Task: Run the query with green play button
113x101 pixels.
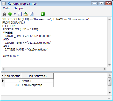Action: pos(43,14)
